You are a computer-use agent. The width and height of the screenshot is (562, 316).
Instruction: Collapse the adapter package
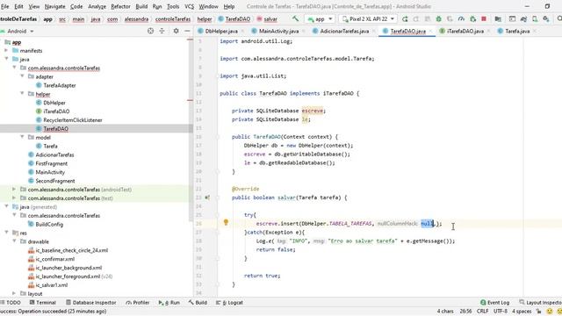click(22, 76)
